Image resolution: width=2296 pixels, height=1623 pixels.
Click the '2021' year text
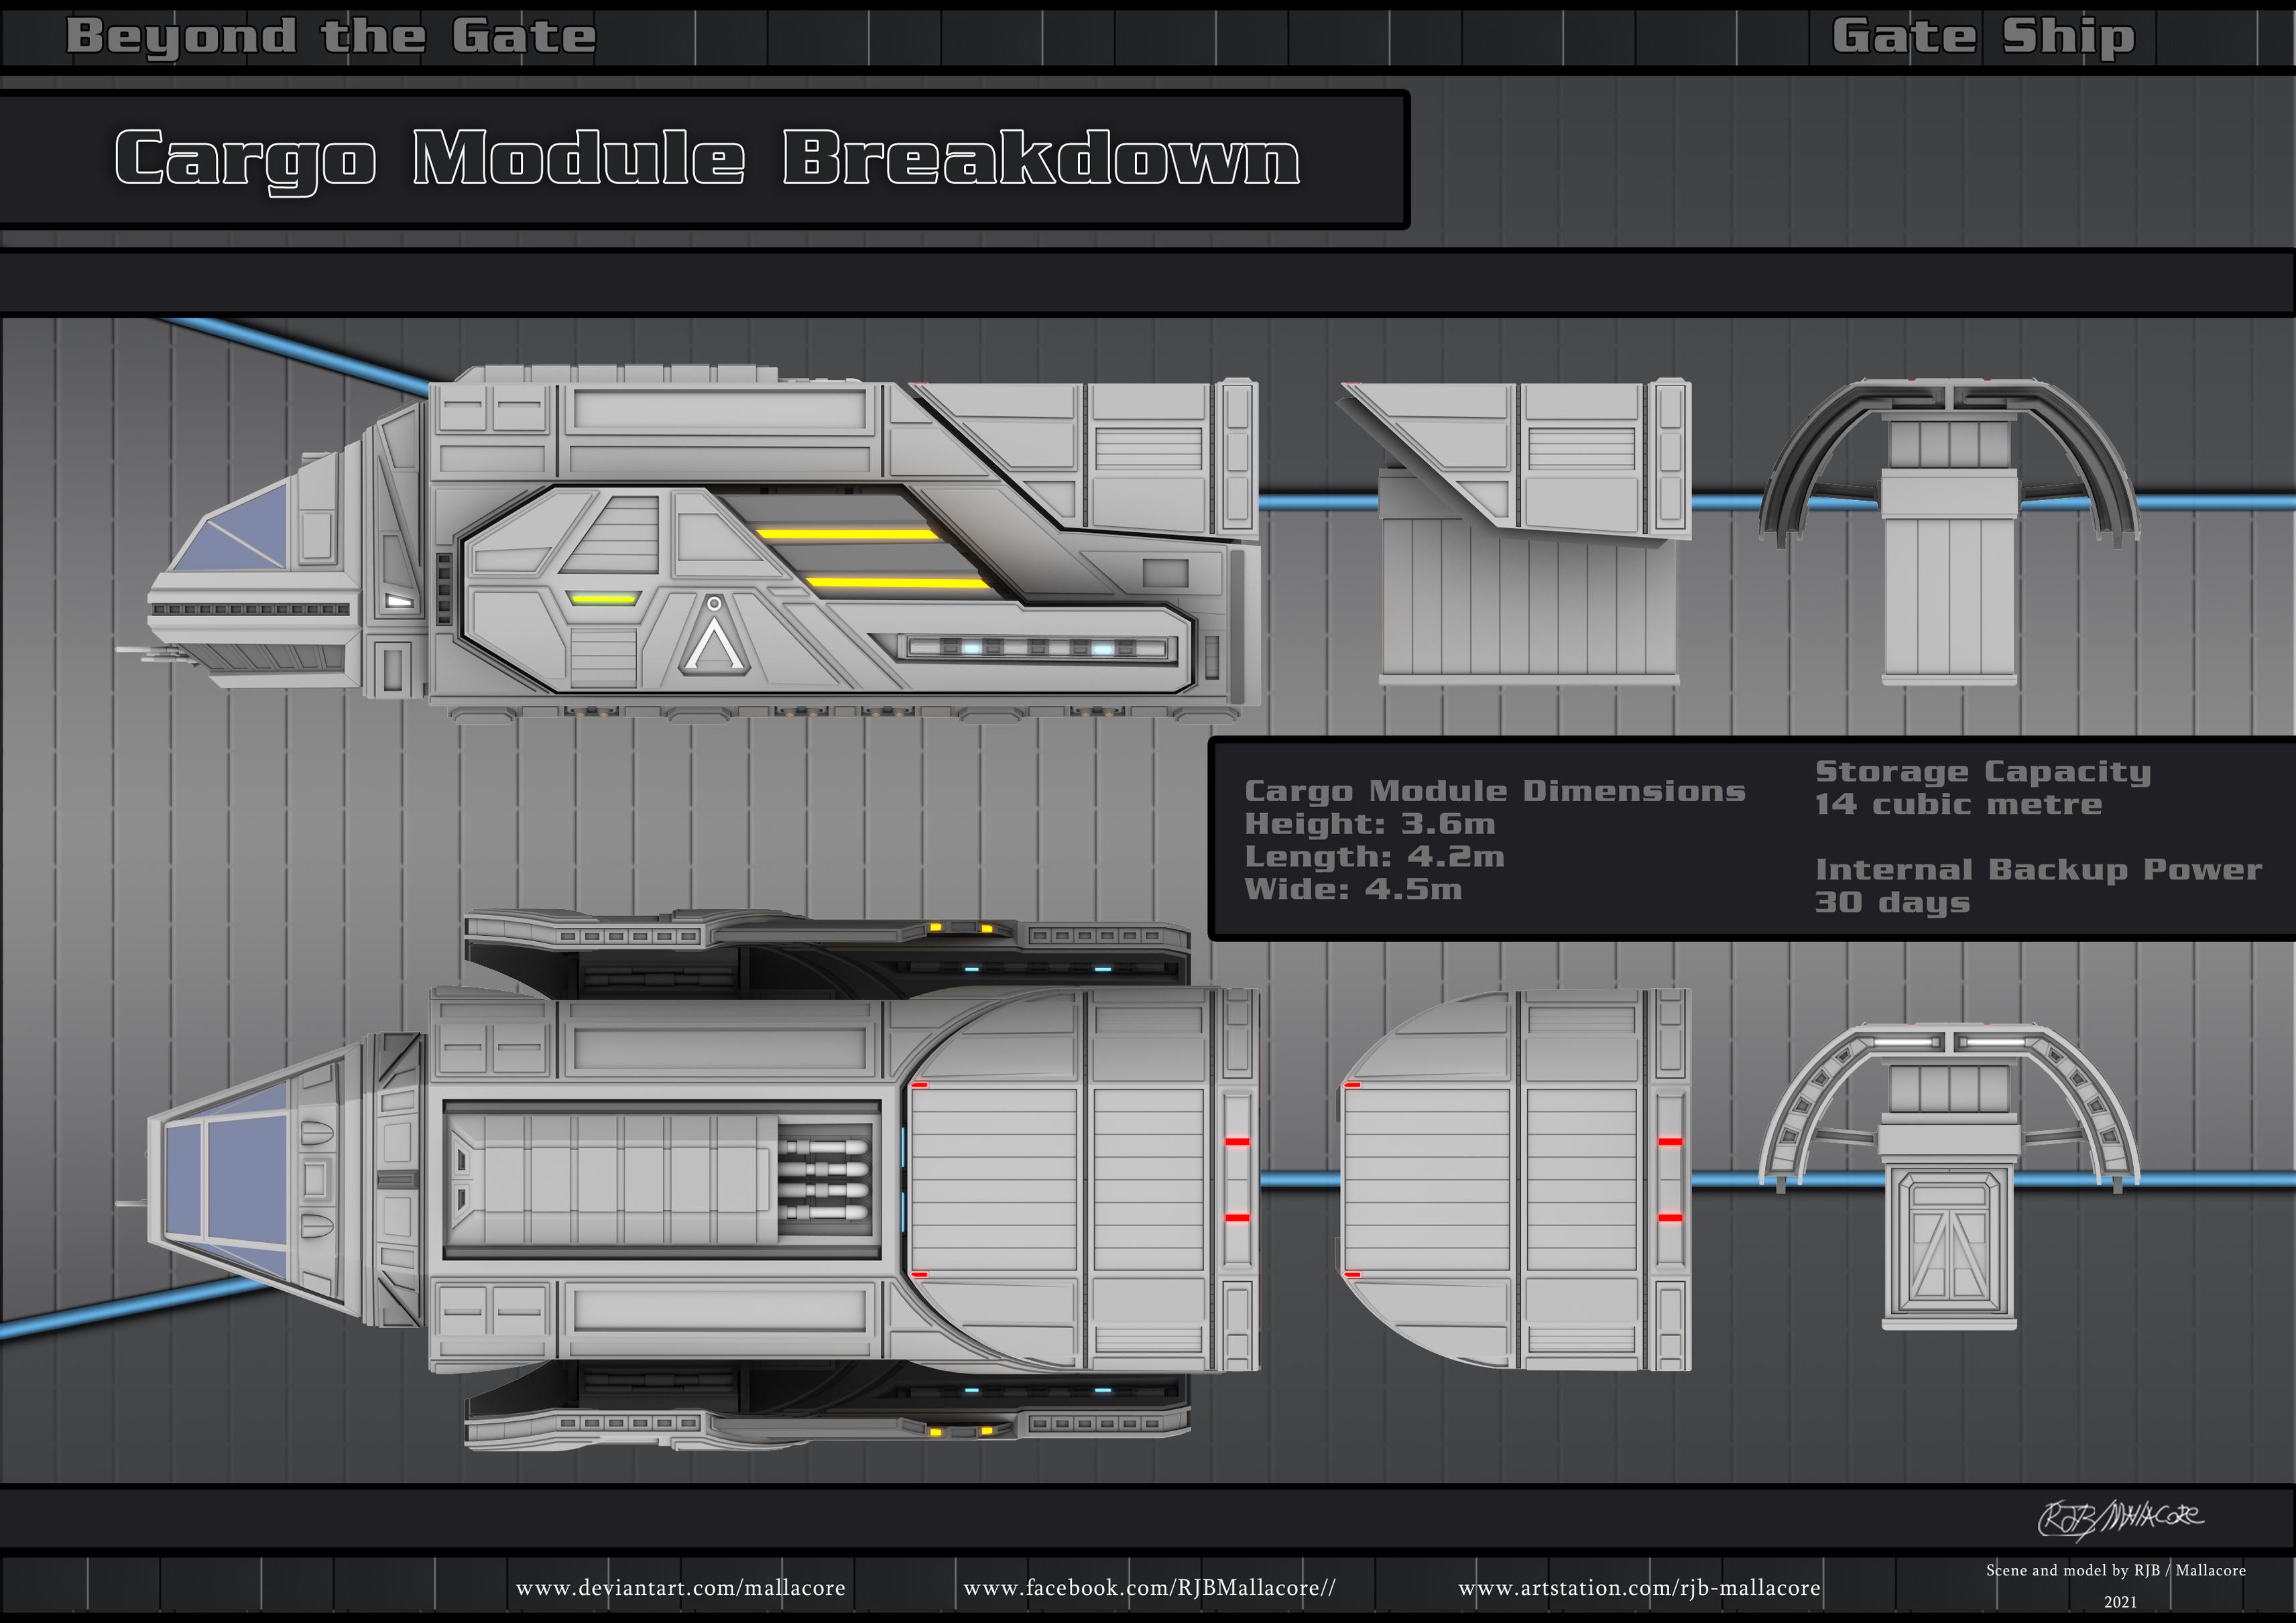pyautogui.click(x=2120, y=1602)
